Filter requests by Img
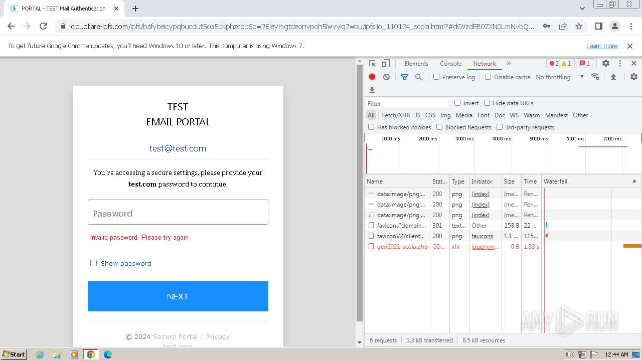The height and width of the screenshot is (361, 642). [445, 115]
